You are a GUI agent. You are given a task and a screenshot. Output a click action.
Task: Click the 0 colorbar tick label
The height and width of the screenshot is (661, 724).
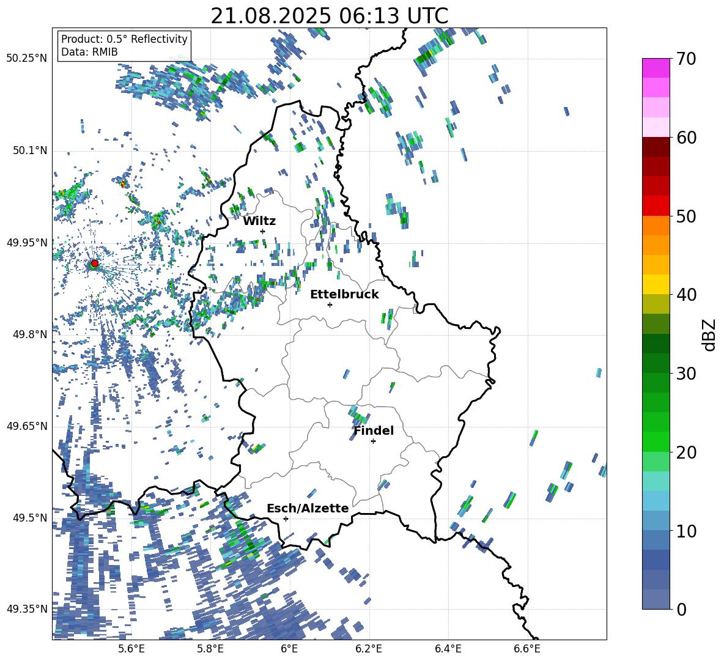(681, 609)
